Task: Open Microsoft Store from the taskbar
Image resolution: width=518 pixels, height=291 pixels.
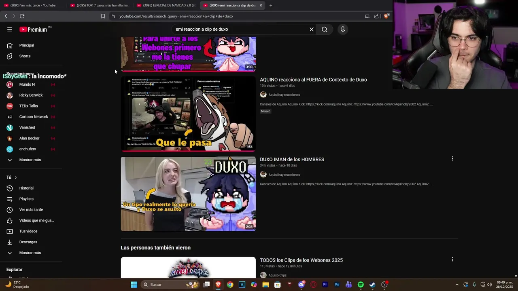Action: [278, 285]
